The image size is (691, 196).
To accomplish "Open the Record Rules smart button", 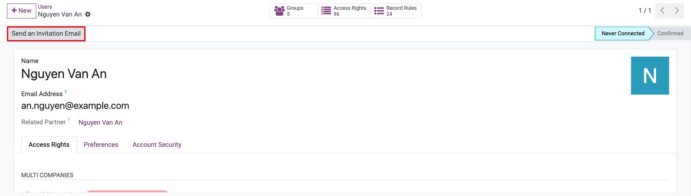I will click(396, 11).
